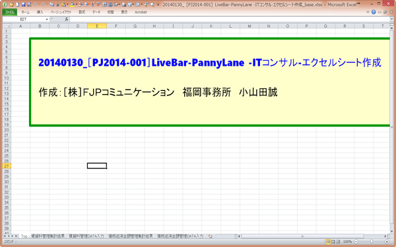Click the Insert Worksheet tab icon
This screenshot has width=396, height=247.
pos(210,236)
